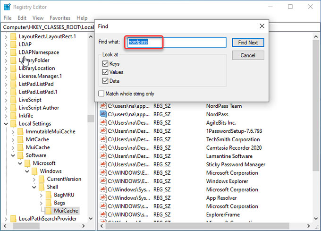
Task: Click the tree pane scroll-down arrow
Action: (x=91, y=219)
